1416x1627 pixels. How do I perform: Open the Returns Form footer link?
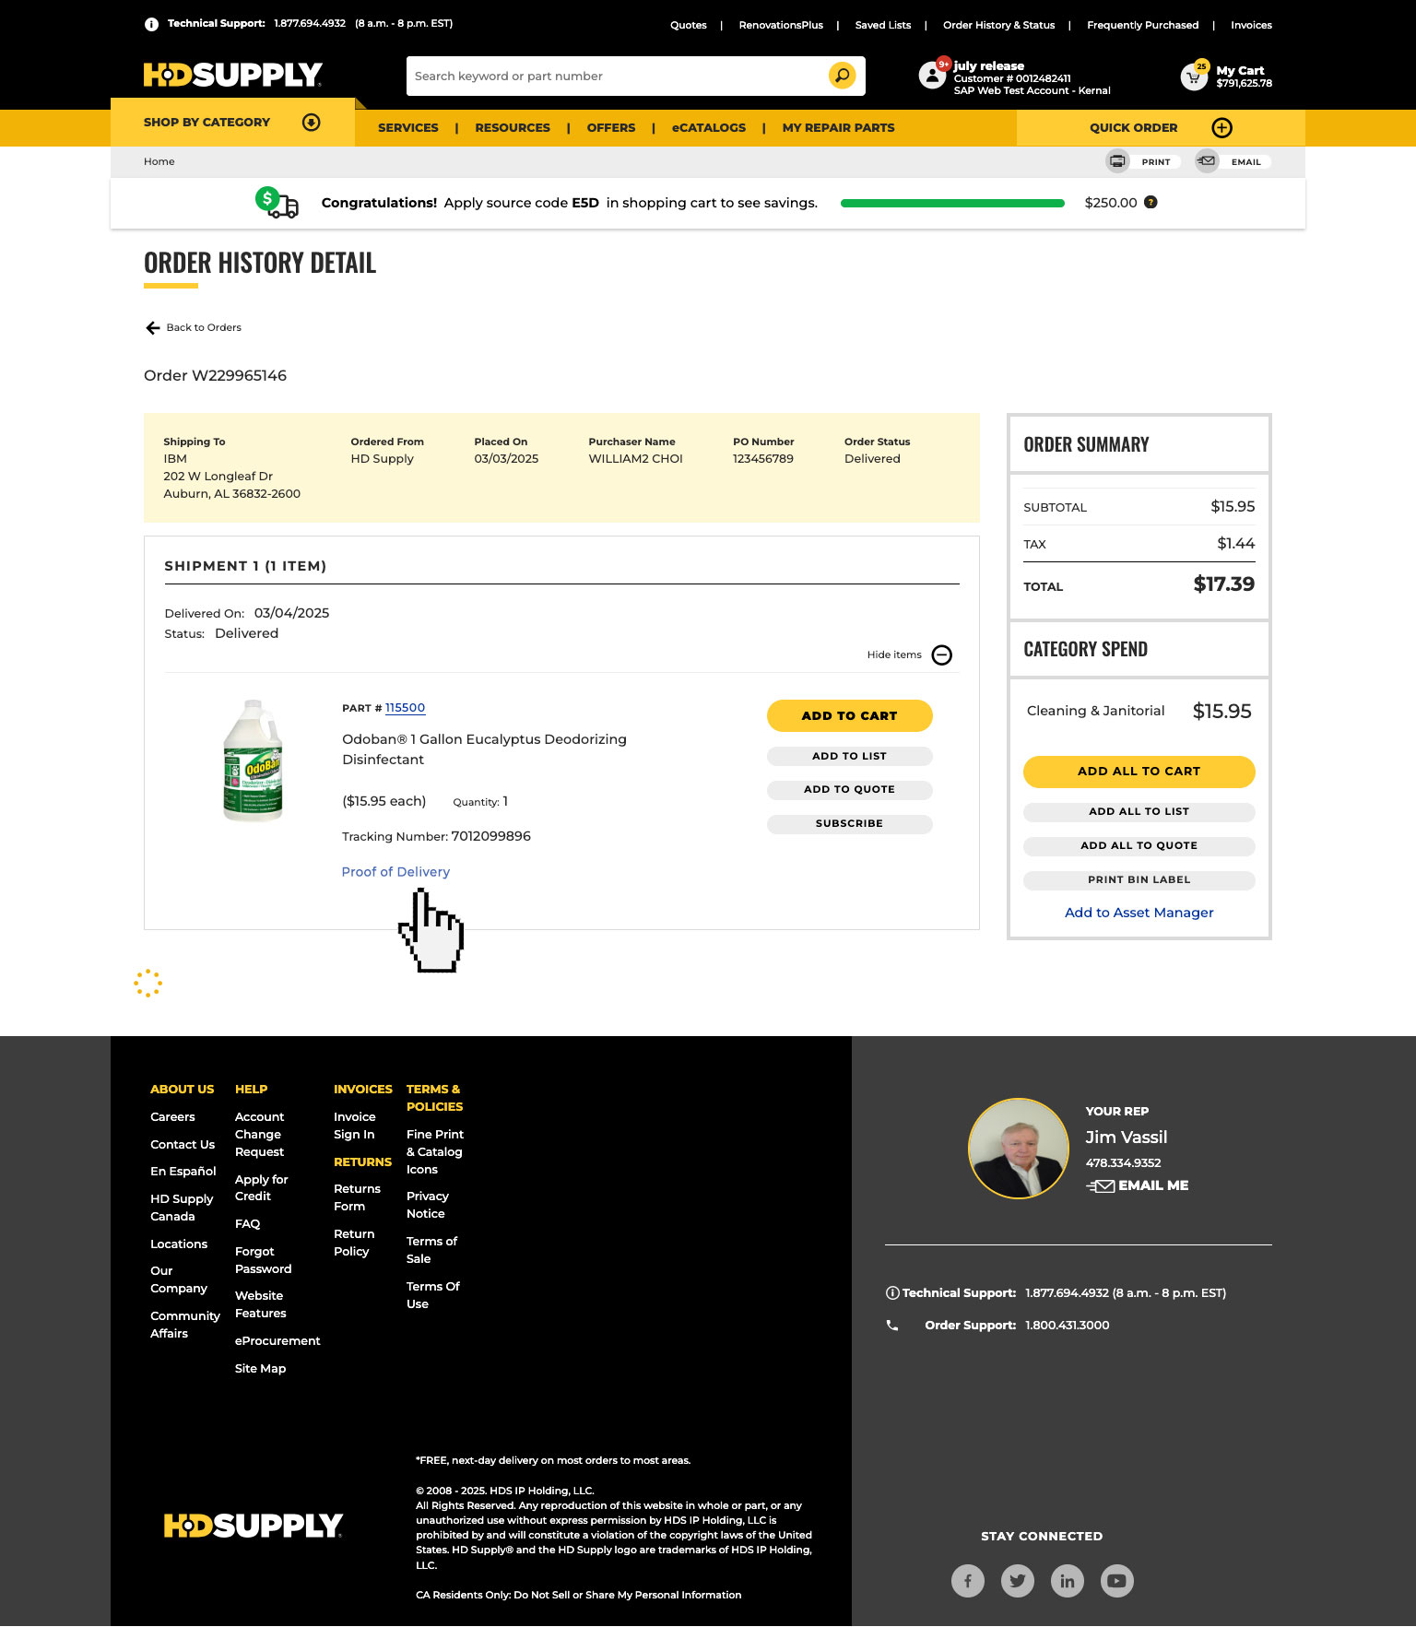pyautogui.click(x=357, y=1198)
